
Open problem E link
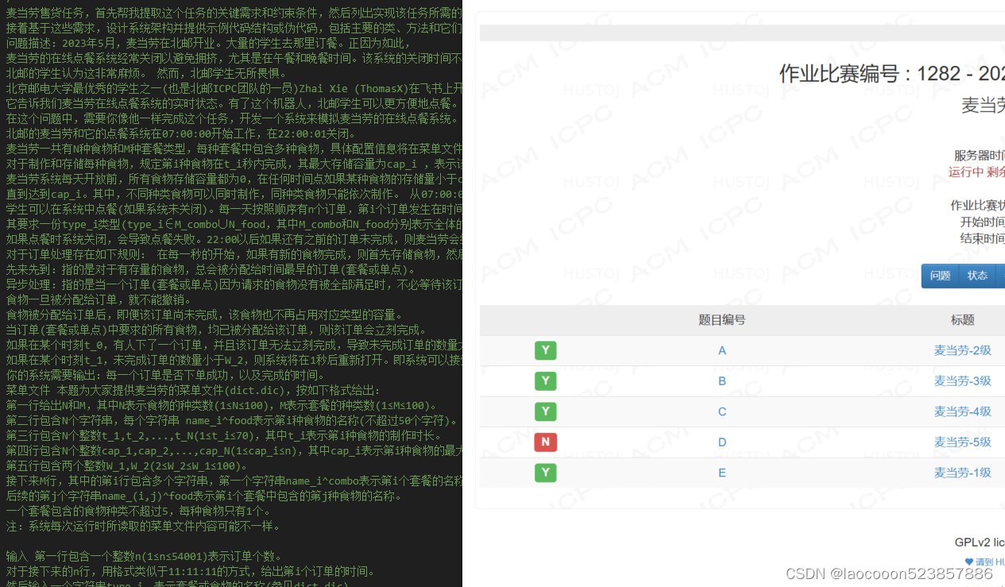tap(721, 473)
